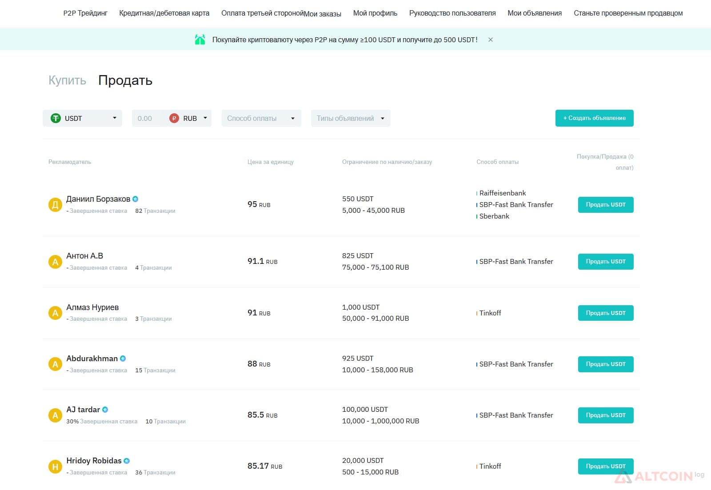Screen dimensions: 711x490
Task: Open Руководство пользователя link
Action: click(x=452, y=13)
